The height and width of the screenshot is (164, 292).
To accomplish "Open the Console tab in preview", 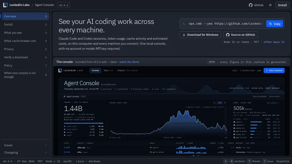I will coord(95,70).
